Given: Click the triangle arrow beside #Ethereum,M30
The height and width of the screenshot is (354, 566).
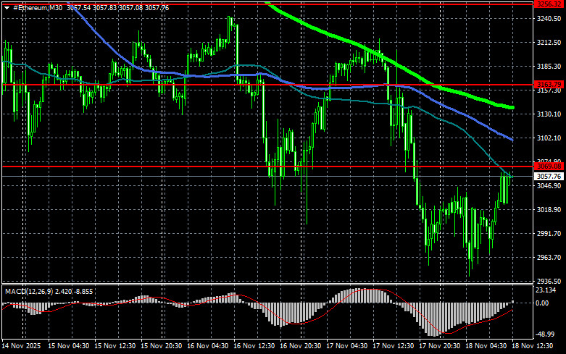Looking at the screenshot, I should pos(7,7).
